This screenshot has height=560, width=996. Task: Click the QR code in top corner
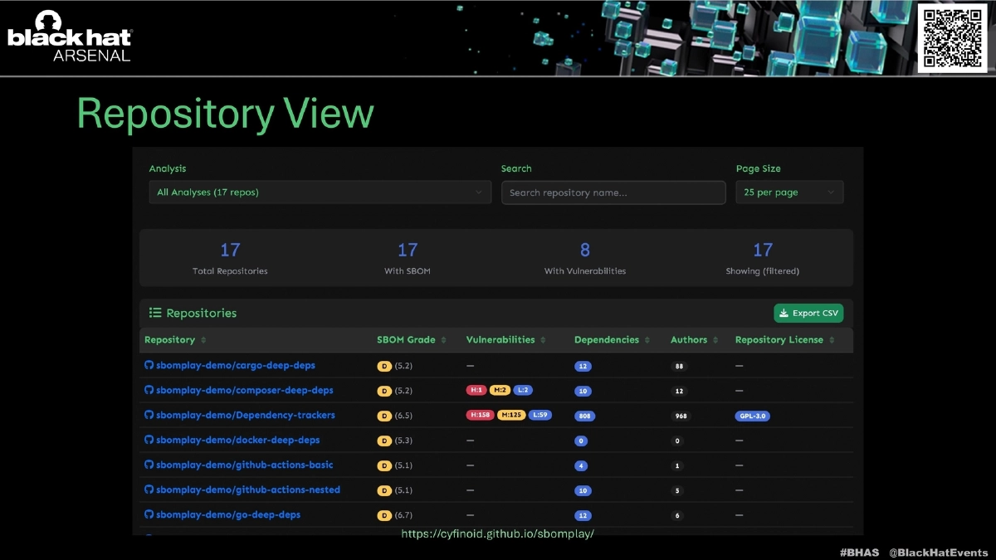click(952, 37)
